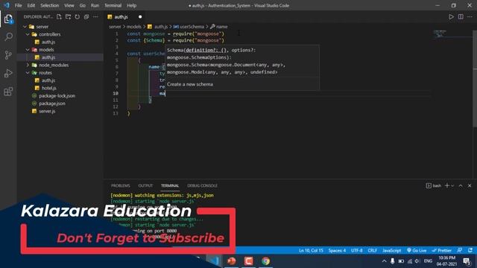The image size is (477, 268).
Task: Click the unsaved dot on auth.js tab
Action: (140, 16)
